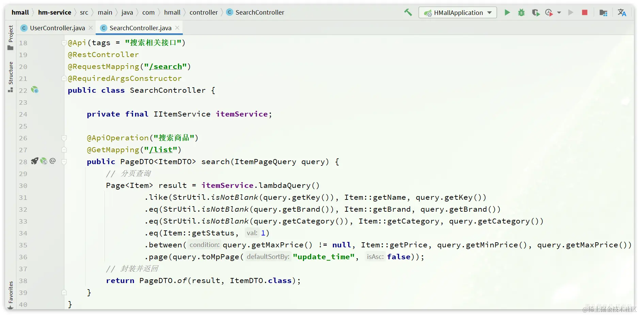Click the Translate icon in the toolbar
Screen dimensions: 639x315
622,13
